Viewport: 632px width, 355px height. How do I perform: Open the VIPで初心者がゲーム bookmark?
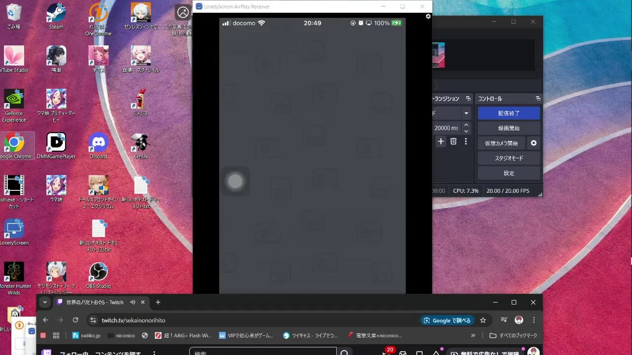tap(246, 335)
